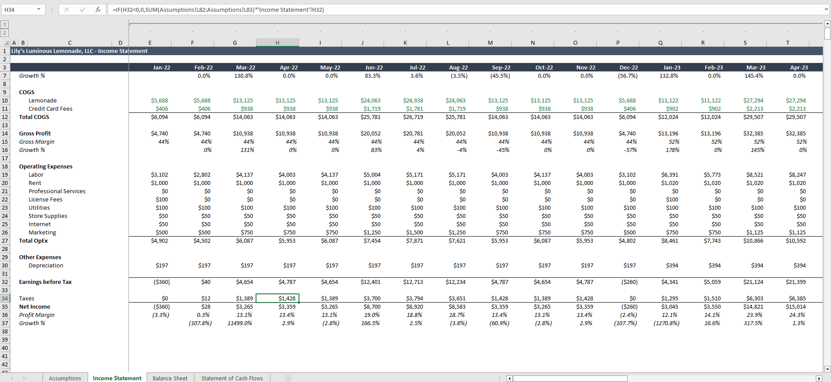Screen dimensions: 831x382
Task: Select column H header
Action: pos(277,43)
